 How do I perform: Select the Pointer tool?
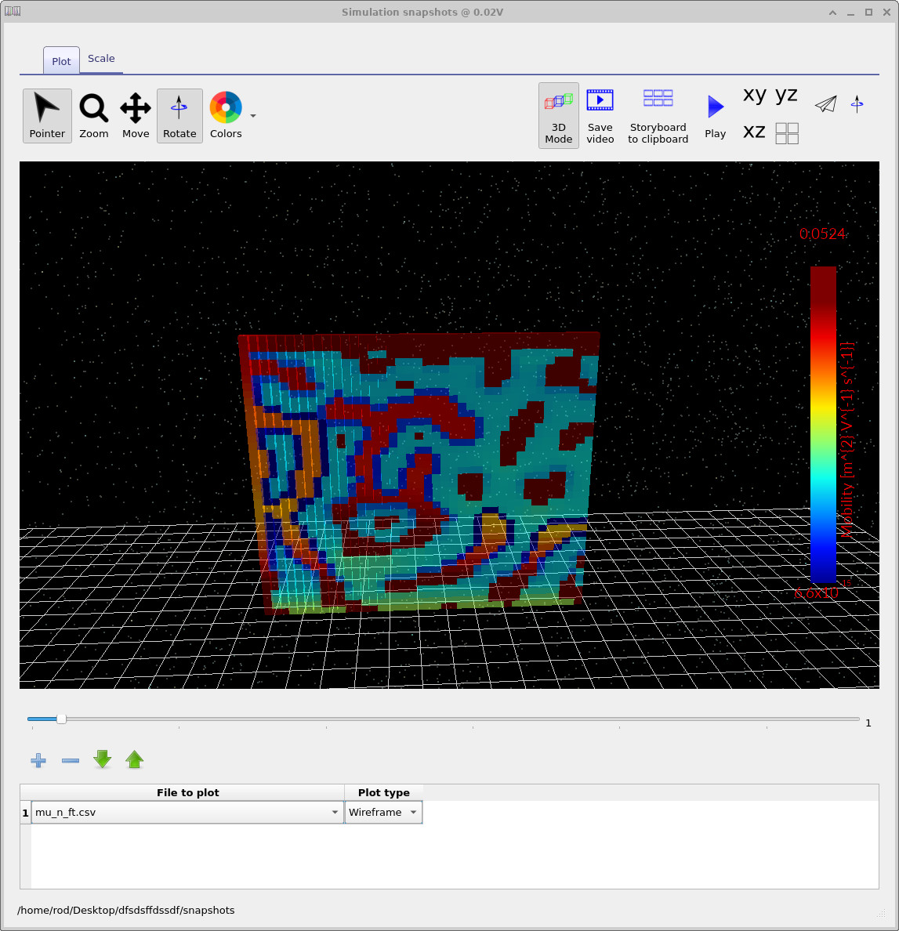pos(46,115)
